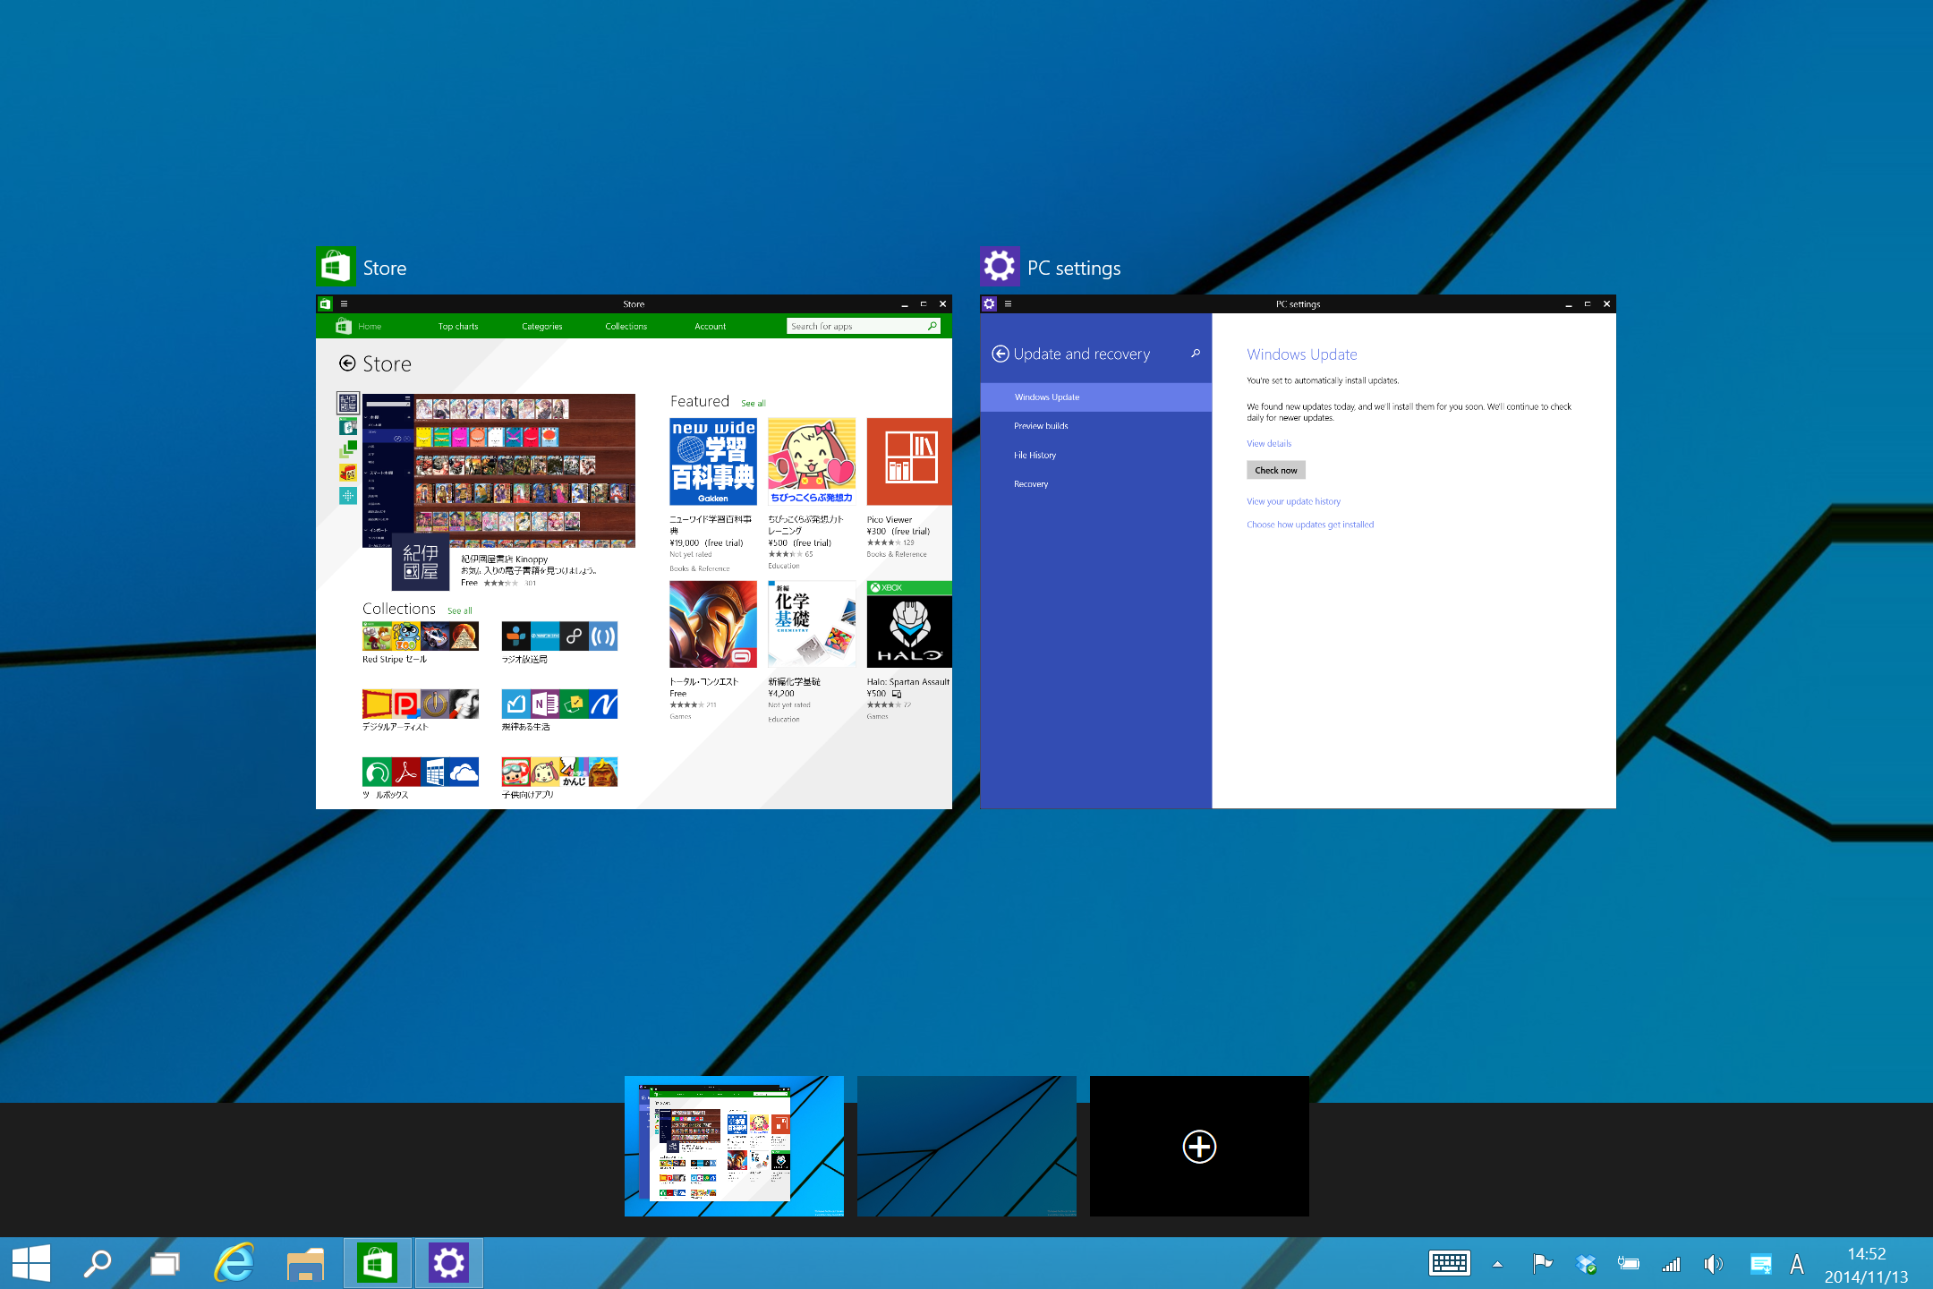
Task: Click the Windows Start button
Action: pos(32,1262)
